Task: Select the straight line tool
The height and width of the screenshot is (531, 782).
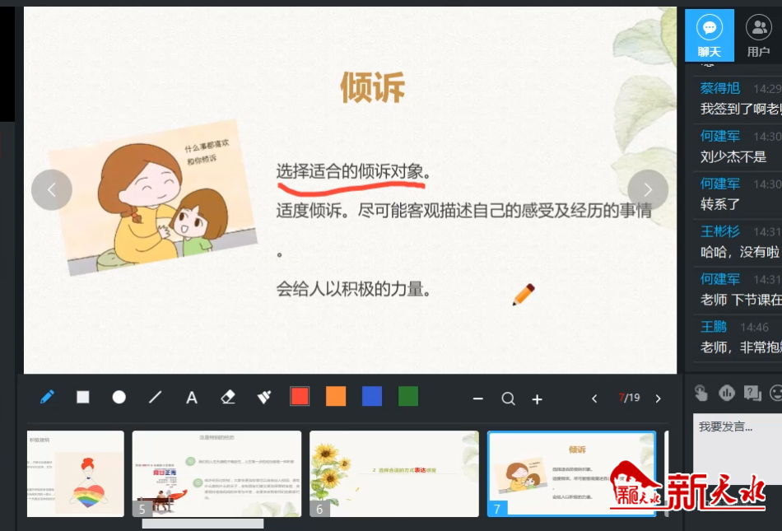Action: point(156,397)
